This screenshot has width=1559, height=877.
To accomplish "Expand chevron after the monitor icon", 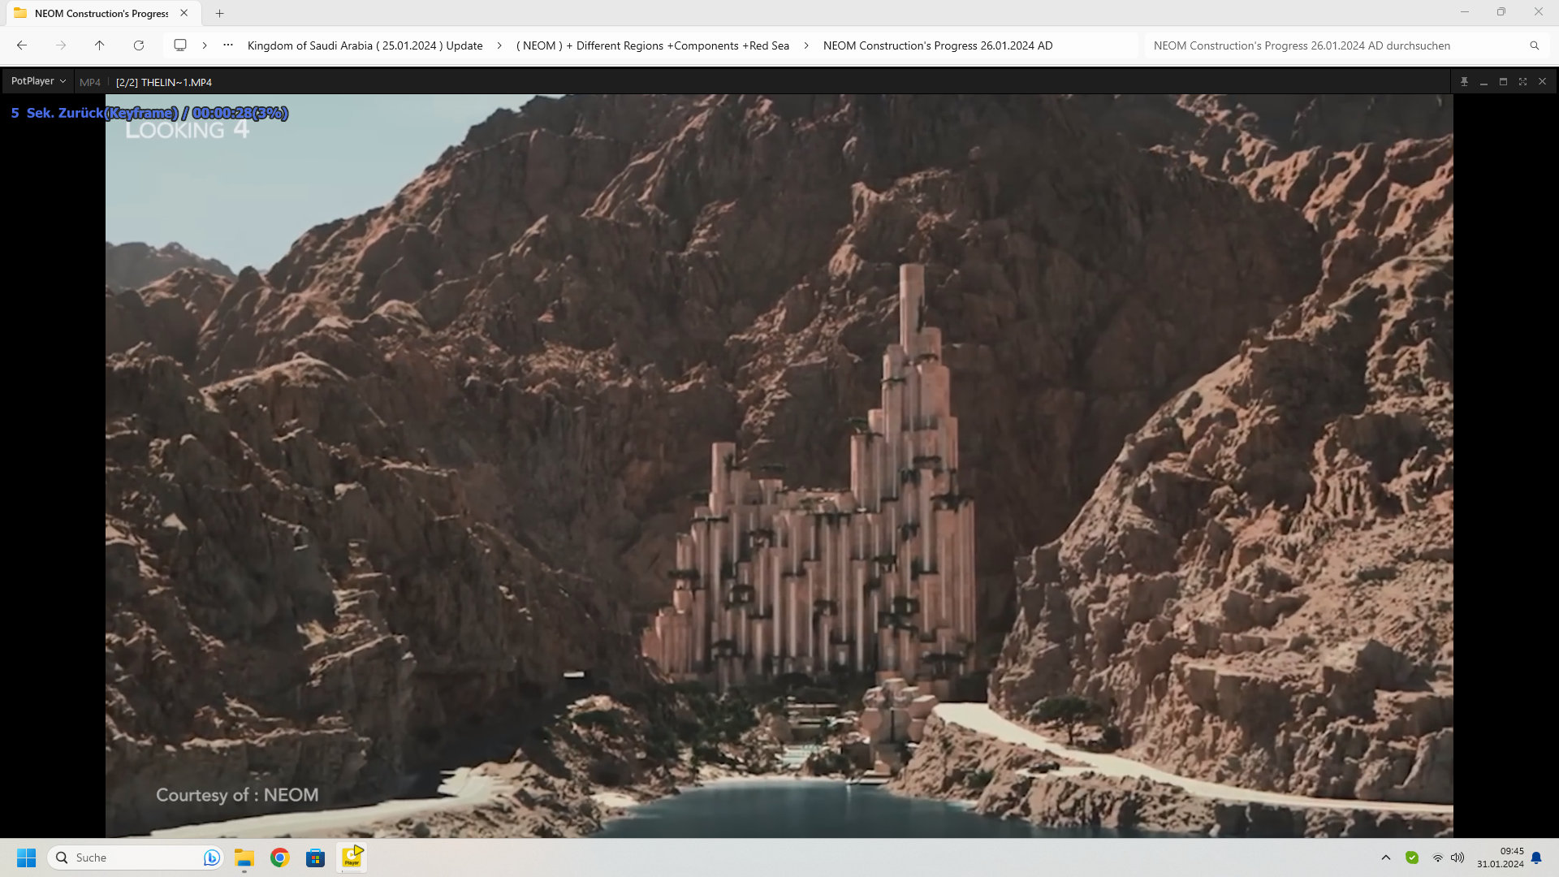I will (205, 45).
